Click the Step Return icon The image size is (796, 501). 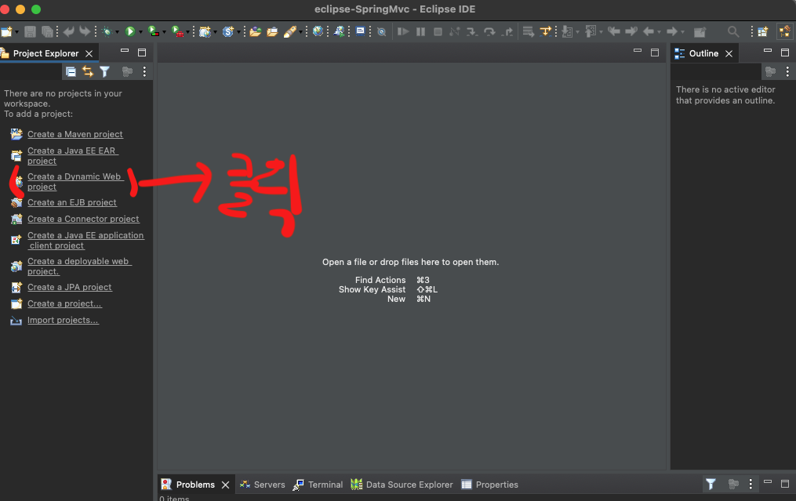tap(507, 32)
